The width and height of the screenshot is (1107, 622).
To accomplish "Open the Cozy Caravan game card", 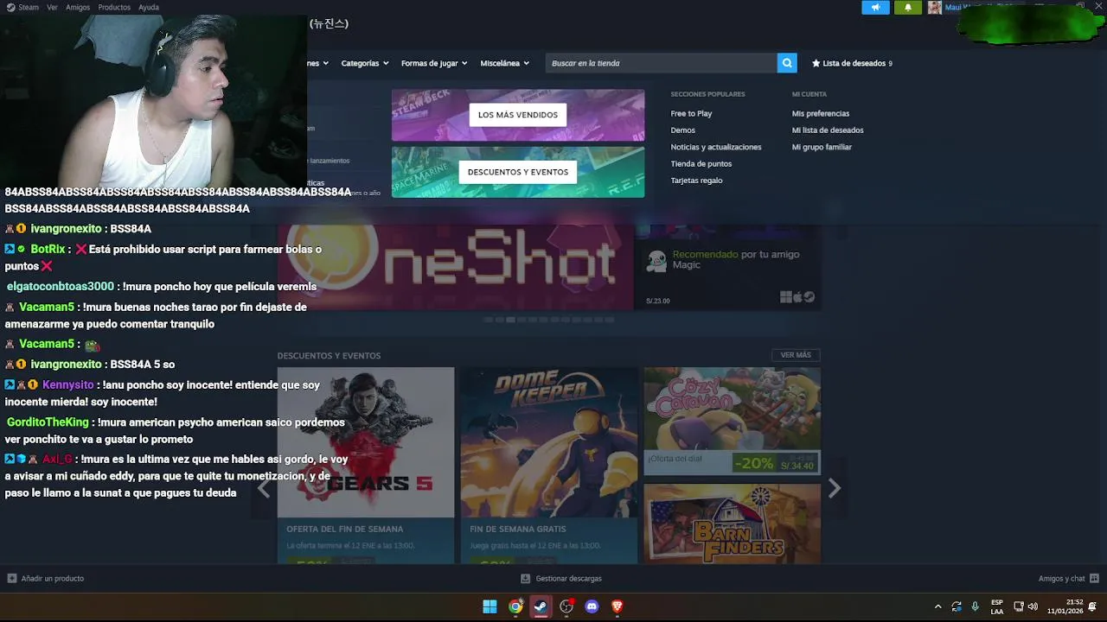I will pos(733,421).
